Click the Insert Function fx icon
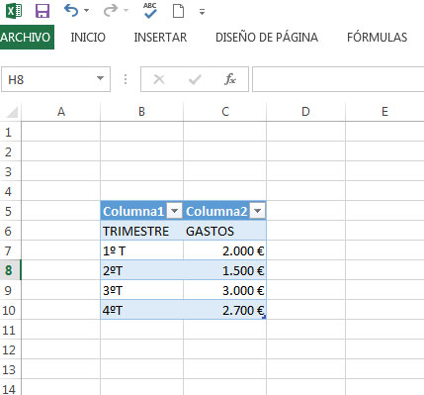 pos(230,79)
